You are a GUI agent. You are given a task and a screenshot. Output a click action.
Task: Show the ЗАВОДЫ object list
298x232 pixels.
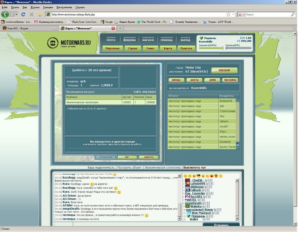click(x=176, y=80)
